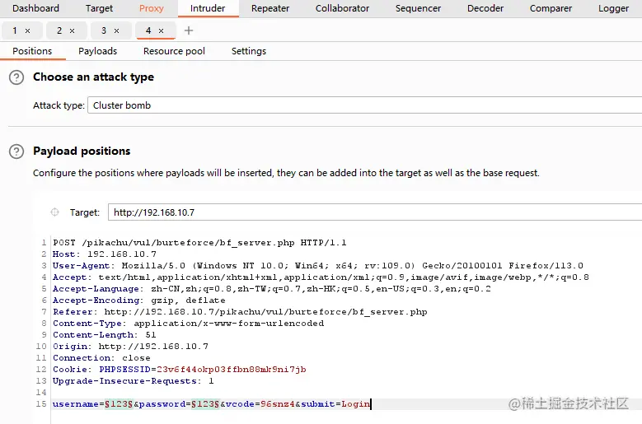Close Intruder tab 3
Viewport: 642px width, 424px height.
tap(117, 30)
